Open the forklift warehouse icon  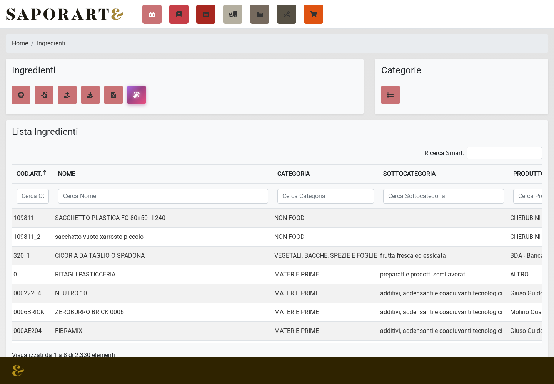click(x=233, y=14)
